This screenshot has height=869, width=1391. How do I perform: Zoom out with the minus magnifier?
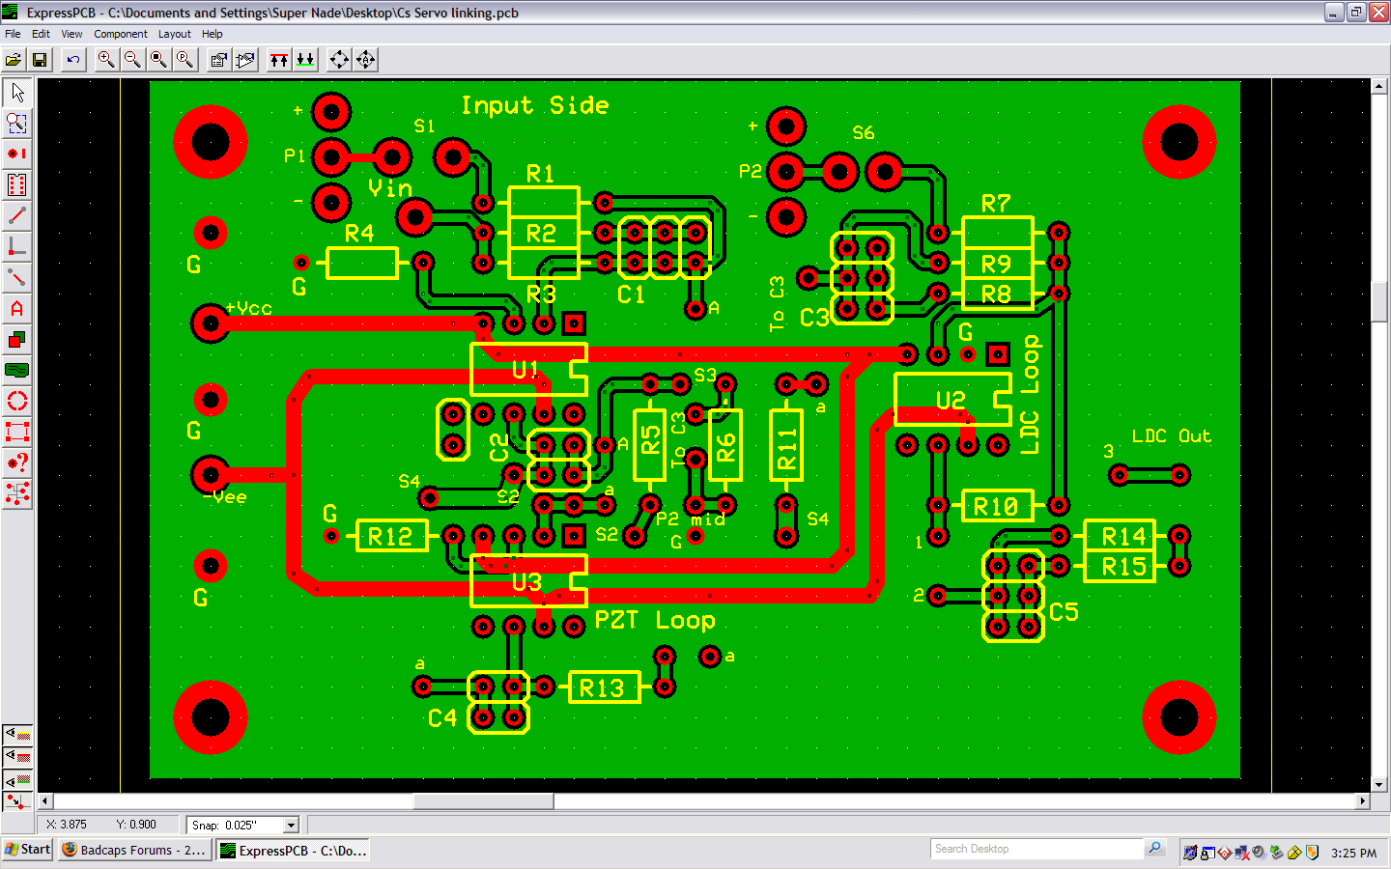(x=132, y=60)
